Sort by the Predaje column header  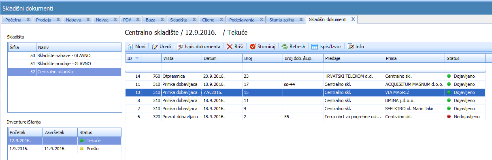(x=354, y=58)
